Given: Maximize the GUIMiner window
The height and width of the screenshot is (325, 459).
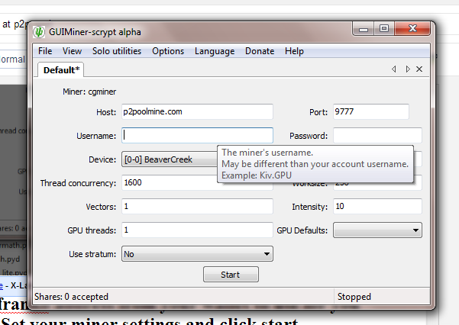Looking at the screenshot, I should point(383,28).
